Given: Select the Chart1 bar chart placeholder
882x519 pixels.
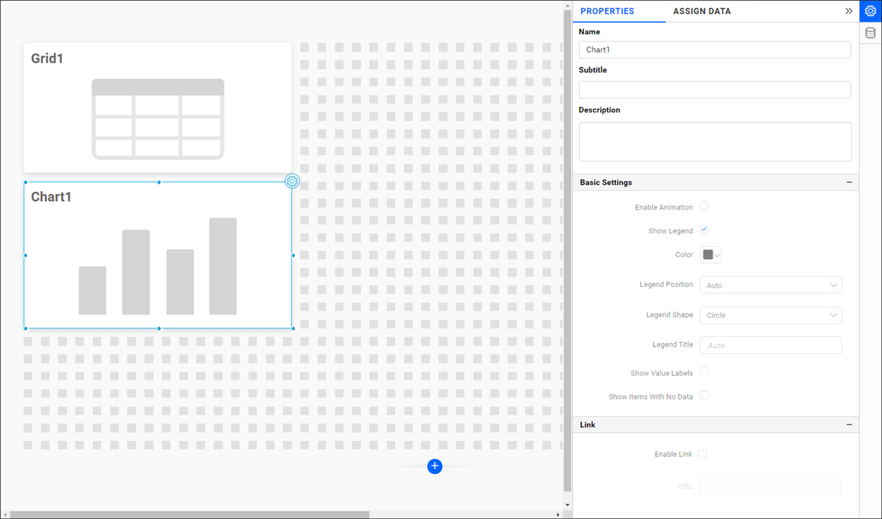Looking at the screenshot, I should coord(157,266).
